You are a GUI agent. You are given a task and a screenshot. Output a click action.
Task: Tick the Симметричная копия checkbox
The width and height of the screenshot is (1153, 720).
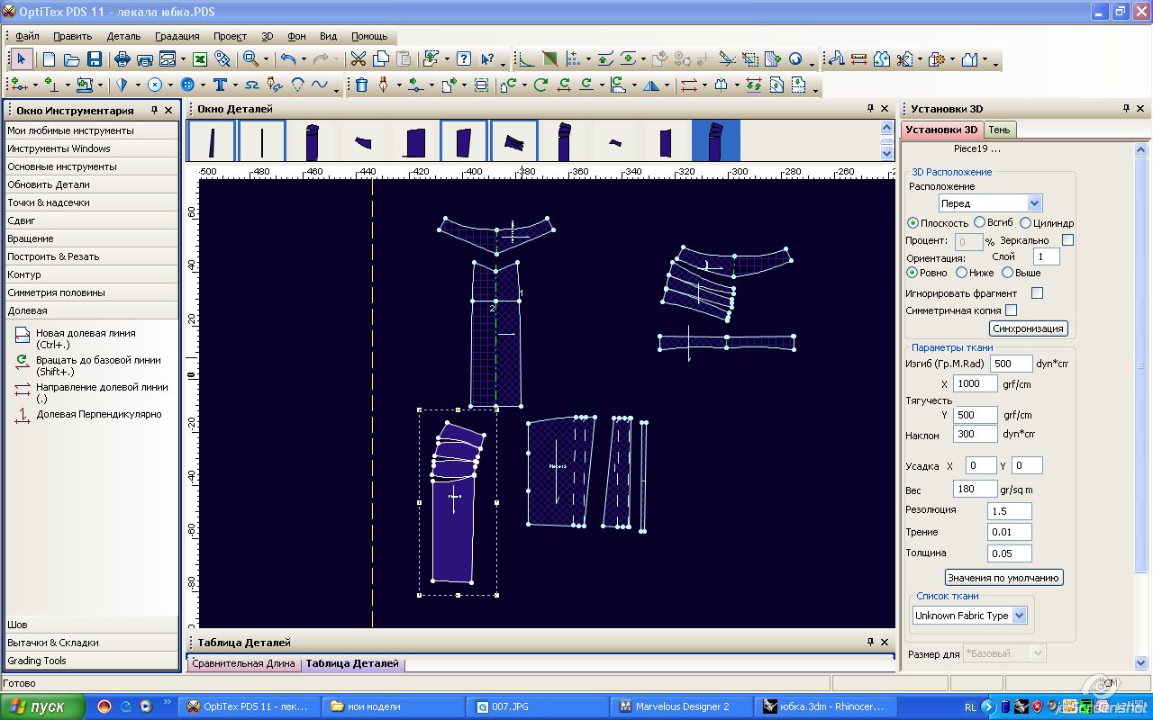coord(1011,310)
